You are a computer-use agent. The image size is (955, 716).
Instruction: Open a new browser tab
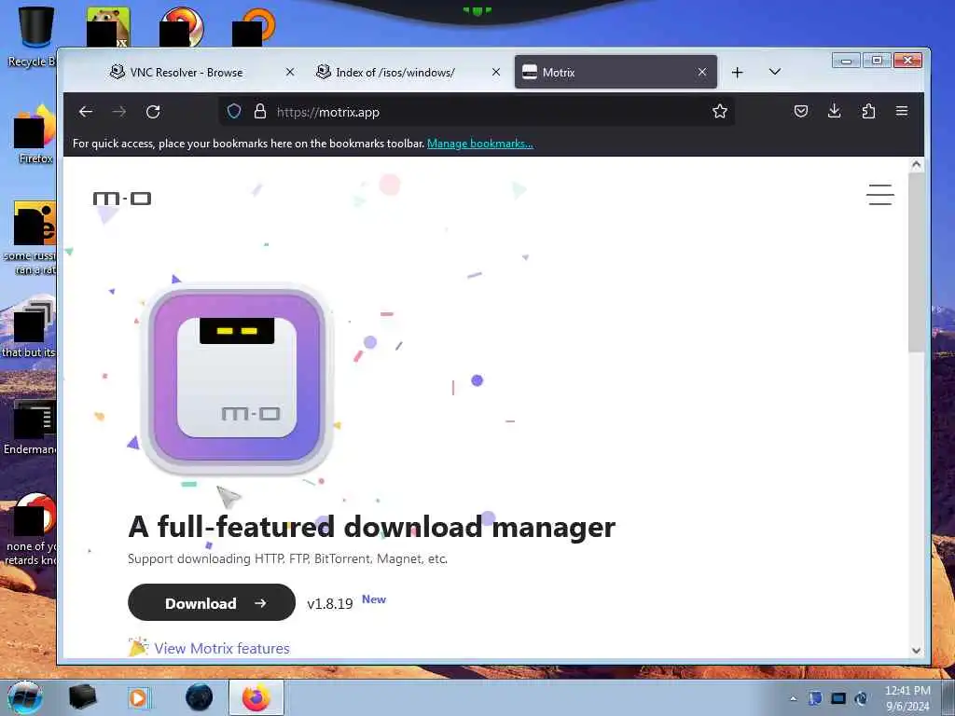pyautogui.click(x=737, y=73)
